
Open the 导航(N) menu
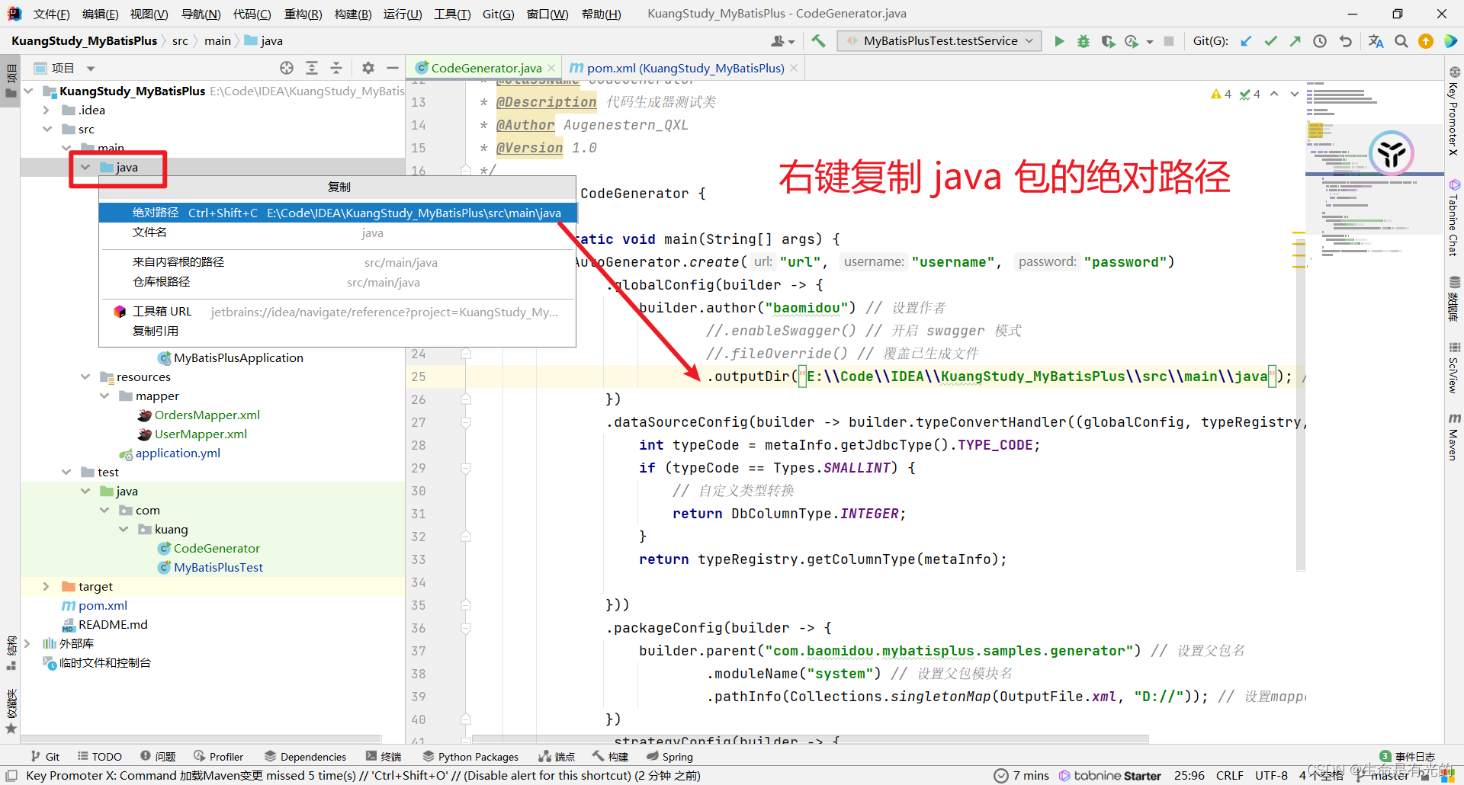pos(201,14)
